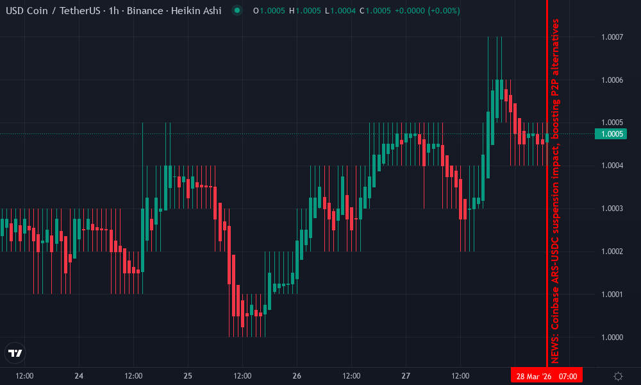Click the first 12:00 time axis label
The width and height of the screenshot is (641, 385).
click(x=24, y=375)
